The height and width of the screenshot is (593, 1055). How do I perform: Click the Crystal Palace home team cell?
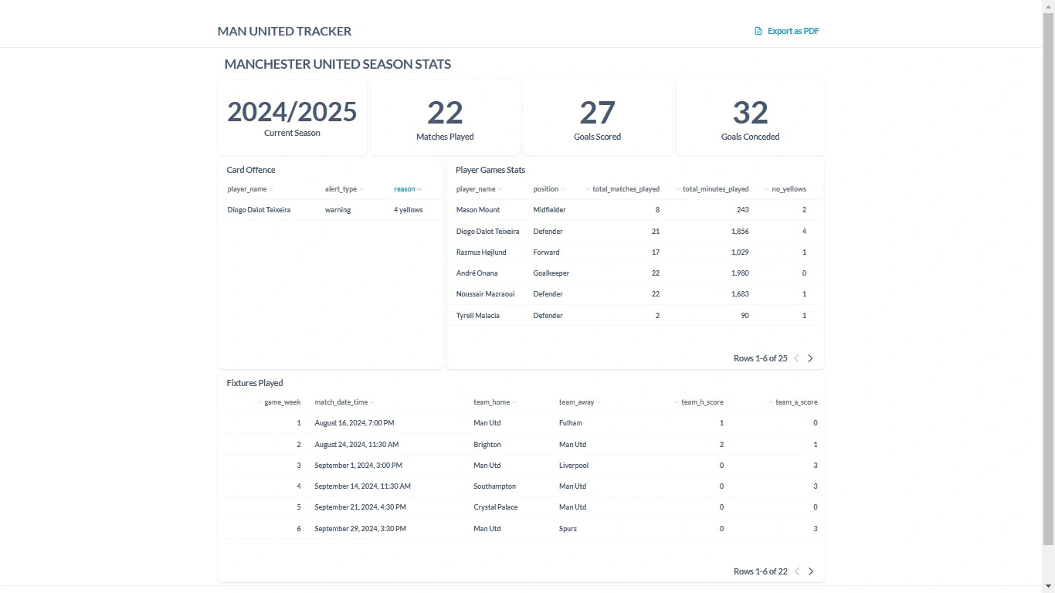click(x=496, y=507)
